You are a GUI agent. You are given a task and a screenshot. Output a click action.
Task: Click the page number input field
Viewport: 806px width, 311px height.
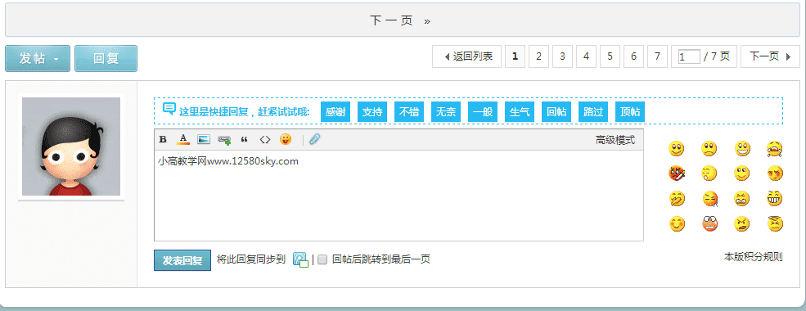(689, 56)
